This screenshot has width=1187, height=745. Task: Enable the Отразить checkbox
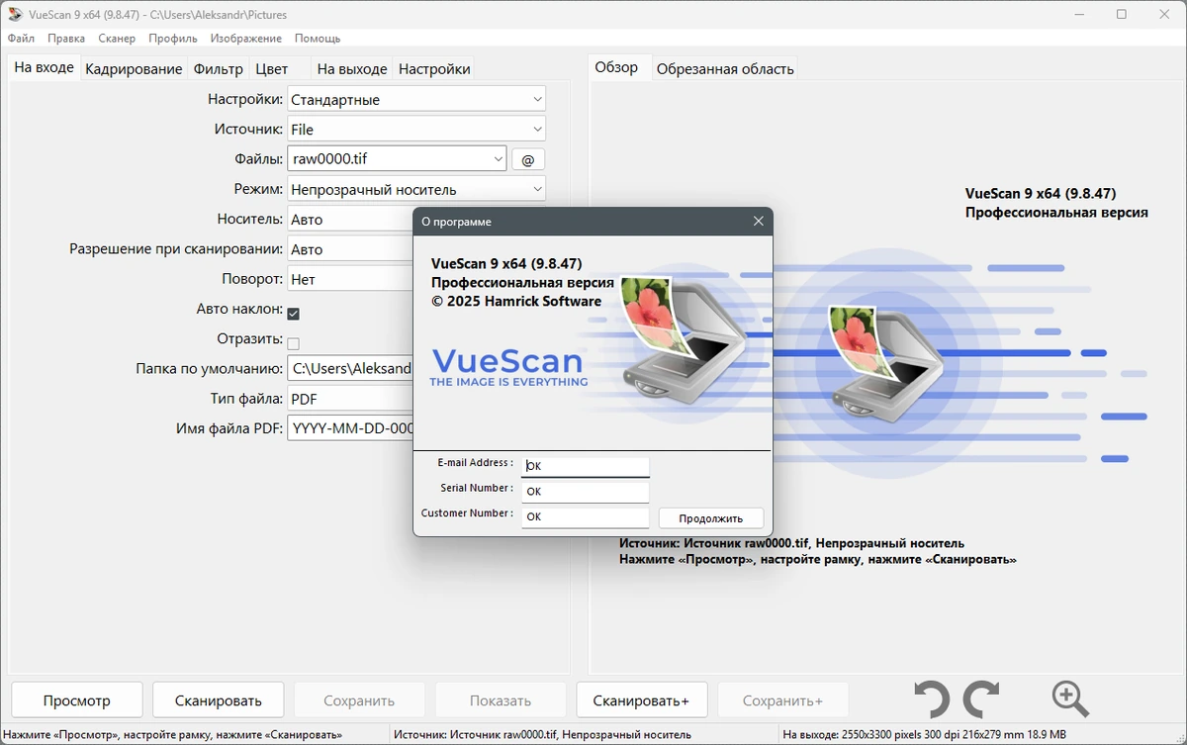293,343
